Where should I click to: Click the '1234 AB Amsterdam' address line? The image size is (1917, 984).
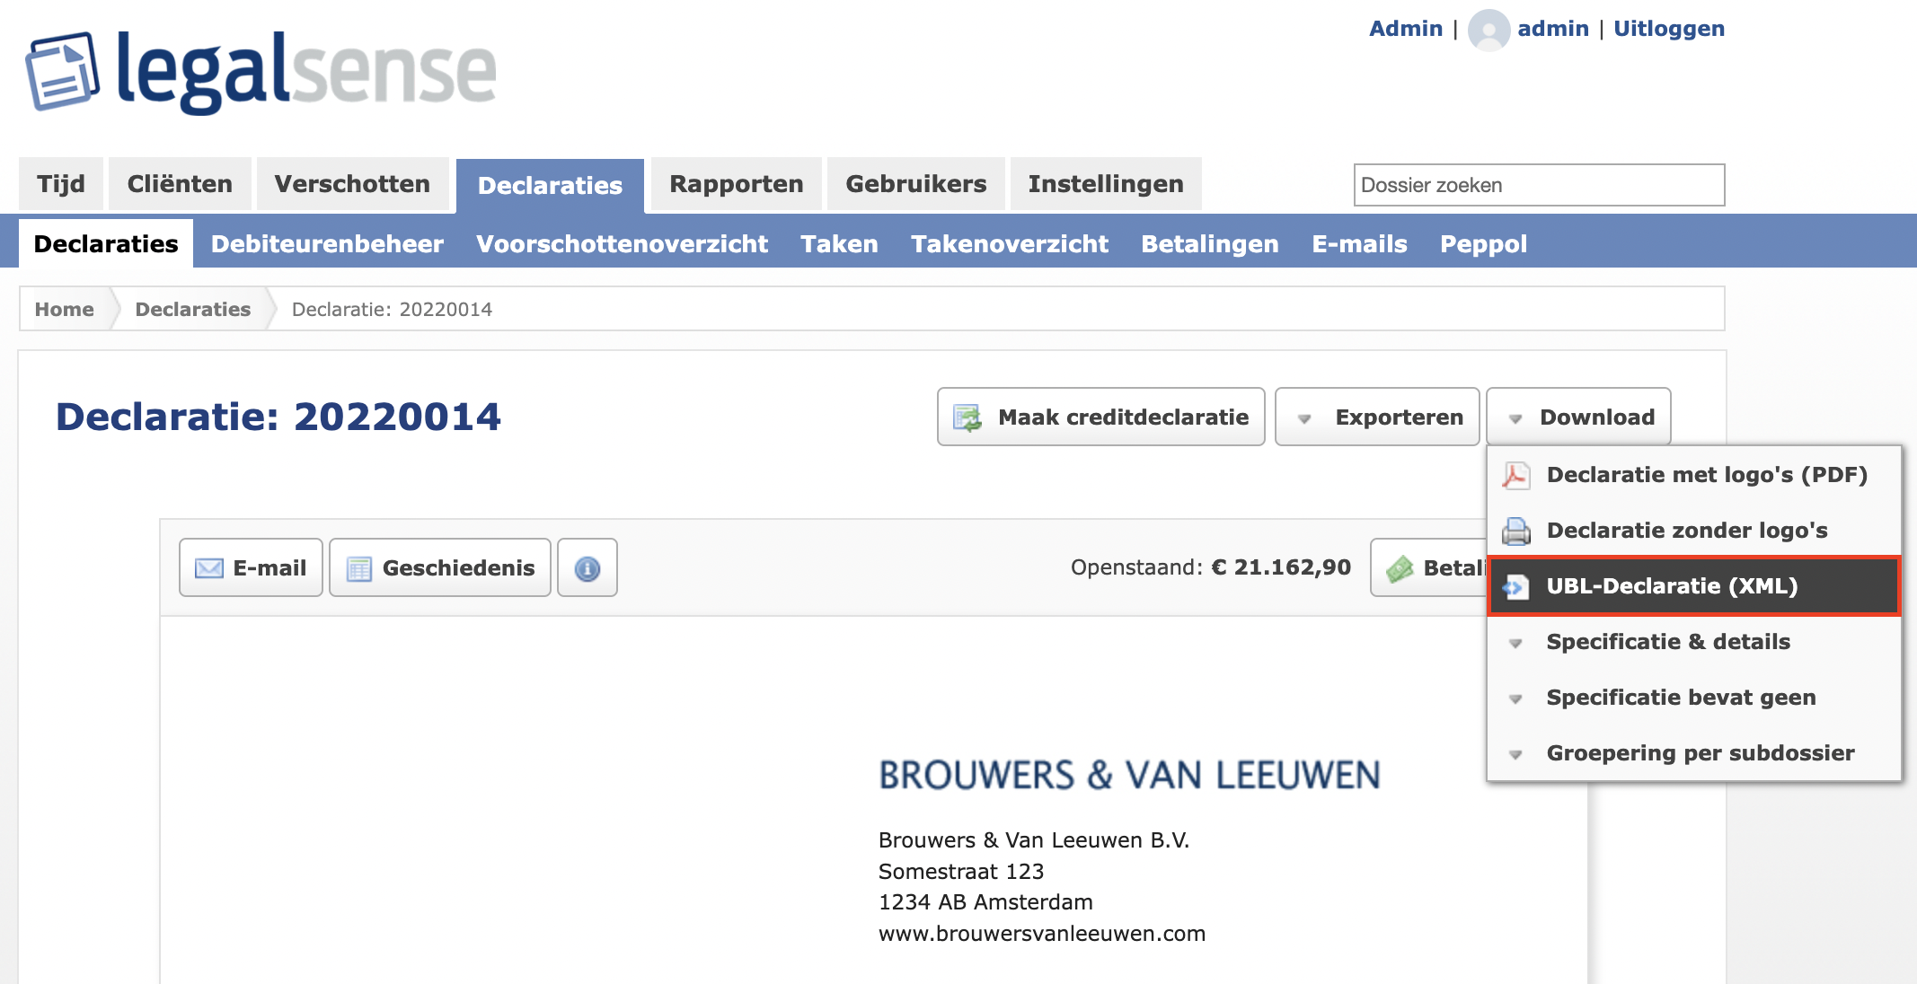click(x=985, y=902)
